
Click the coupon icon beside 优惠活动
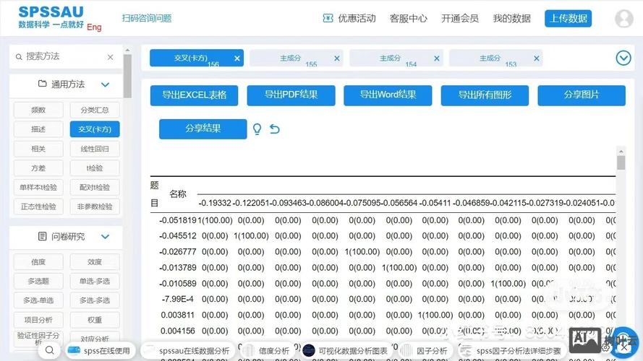(328, 18)
